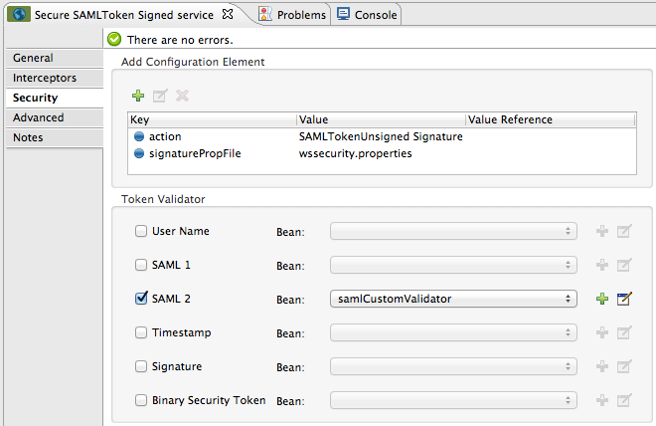Open the Advanced section in sidebar
Screen dimensions: 656x426
tap(39, 117)
